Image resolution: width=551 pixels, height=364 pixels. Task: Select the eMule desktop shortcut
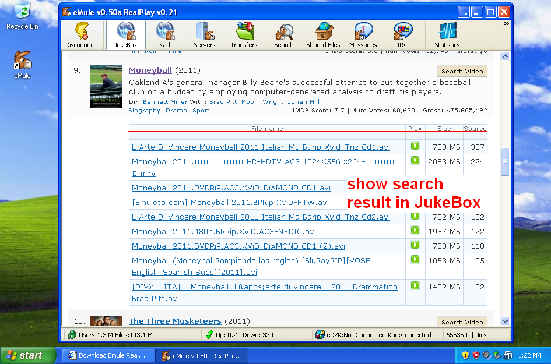point(22,65)
